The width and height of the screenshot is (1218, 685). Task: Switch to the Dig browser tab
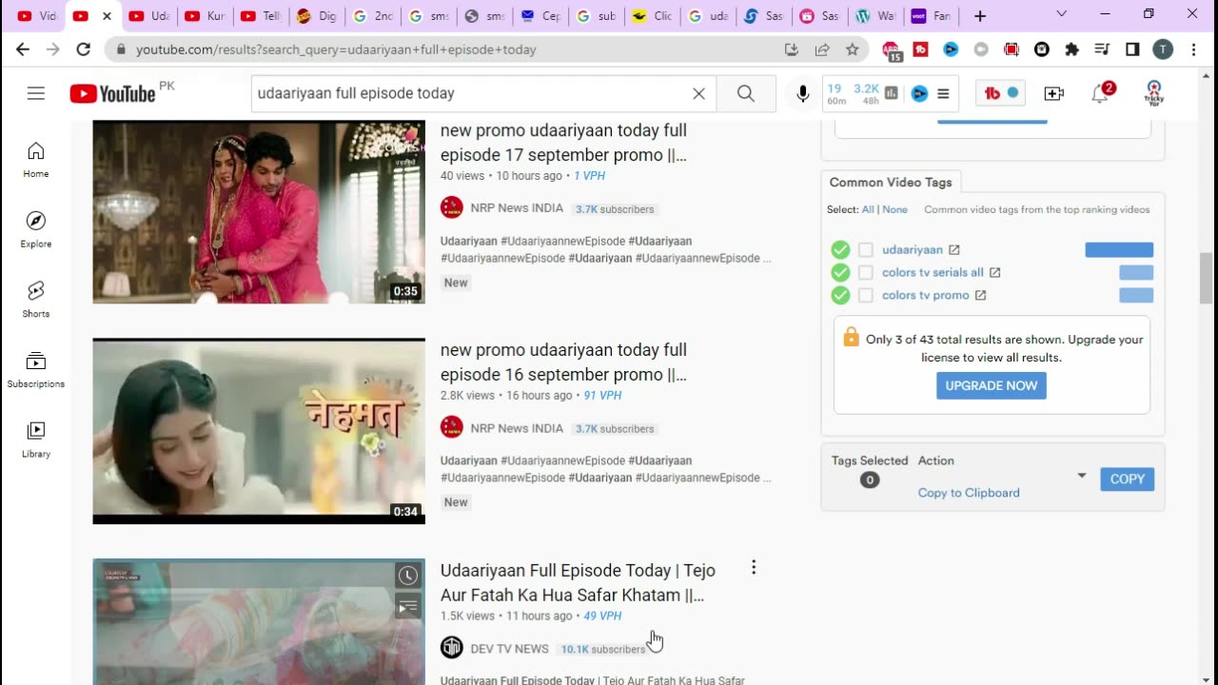315,16
